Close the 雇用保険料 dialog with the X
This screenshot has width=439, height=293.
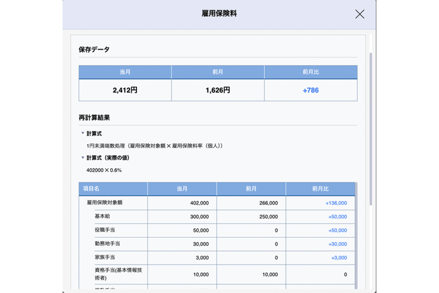[360, 14]
